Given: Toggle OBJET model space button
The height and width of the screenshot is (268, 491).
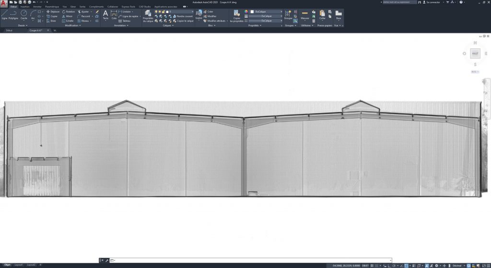Looking at the screenshot, I should point(365,266).
